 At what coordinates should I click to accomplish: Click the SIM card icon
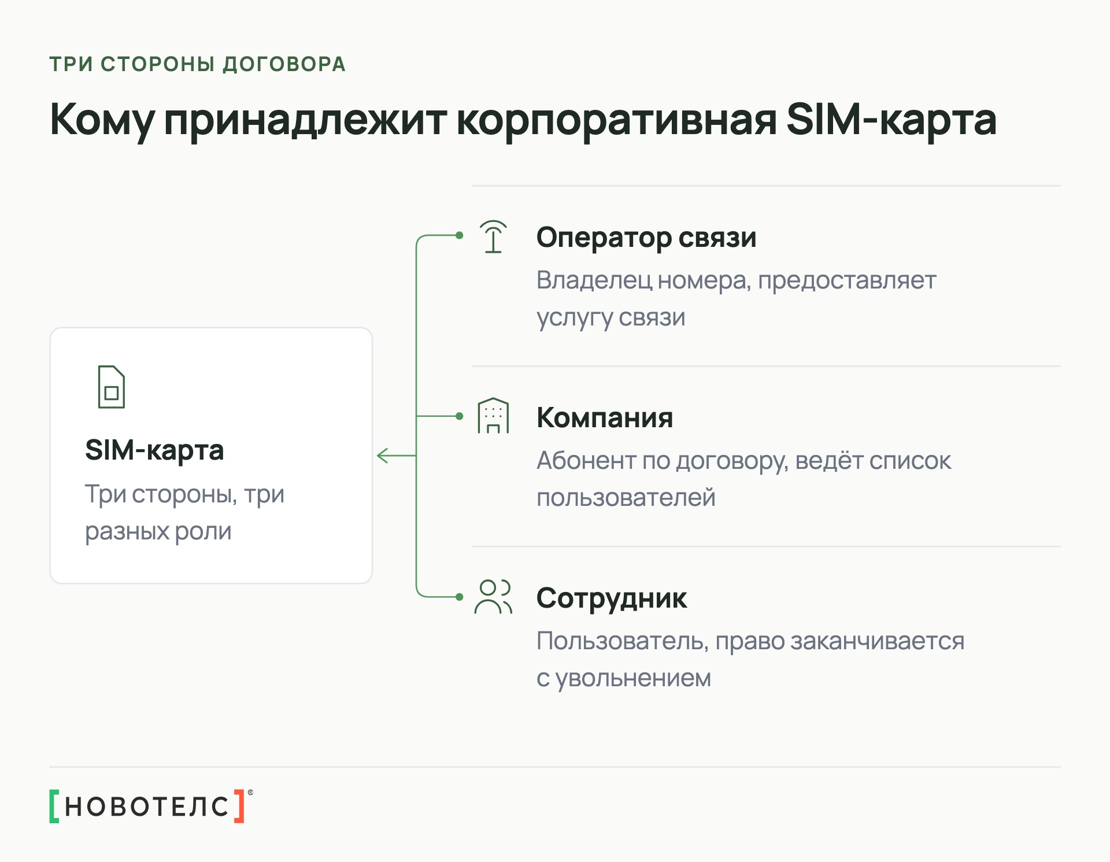click(112, 387)
